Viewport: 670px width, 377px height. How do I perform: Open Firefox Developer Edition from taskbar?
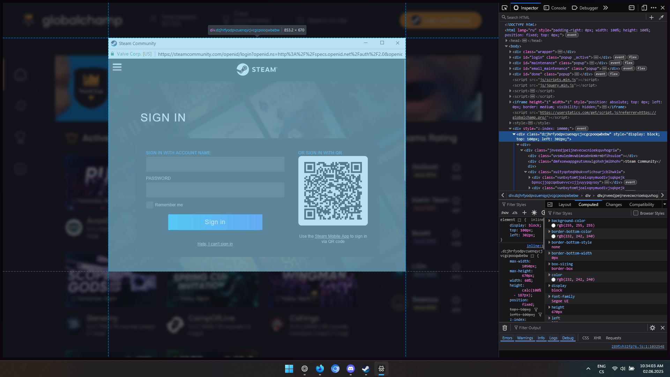320,369
